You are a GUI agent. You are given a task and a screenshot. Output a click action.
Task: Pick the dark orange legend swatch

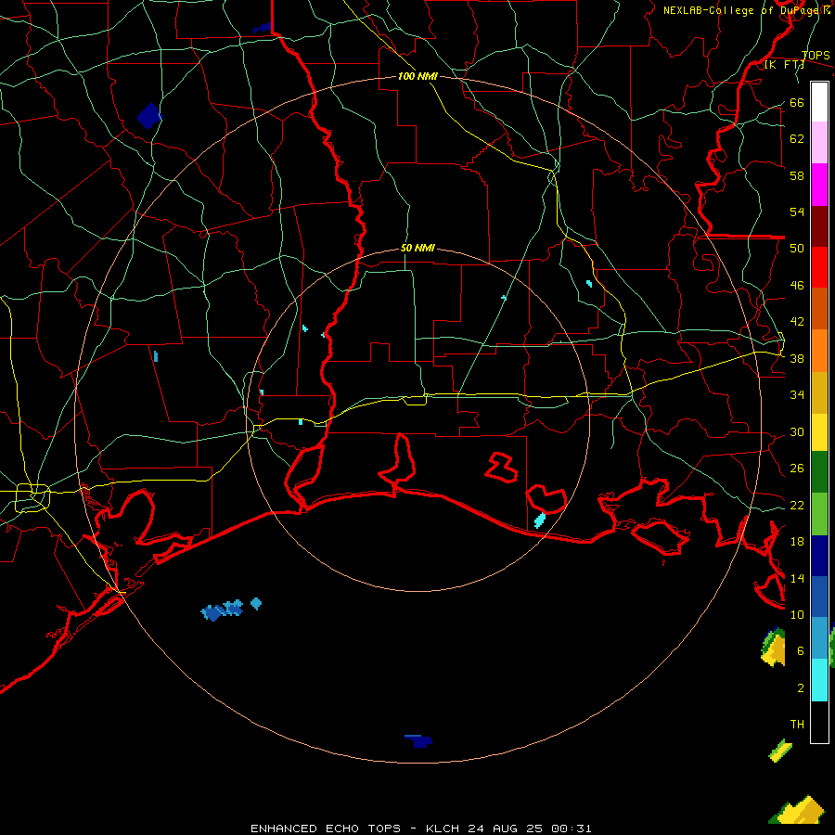pyautogui.click(x=819, y=309)
